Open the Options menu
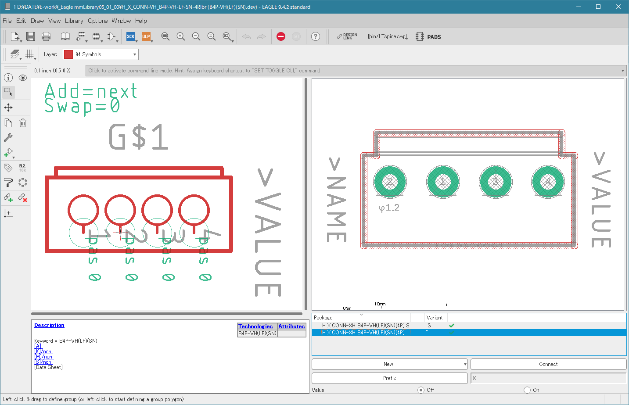Viewport: 629px width, 405px height. click(97, 21)
